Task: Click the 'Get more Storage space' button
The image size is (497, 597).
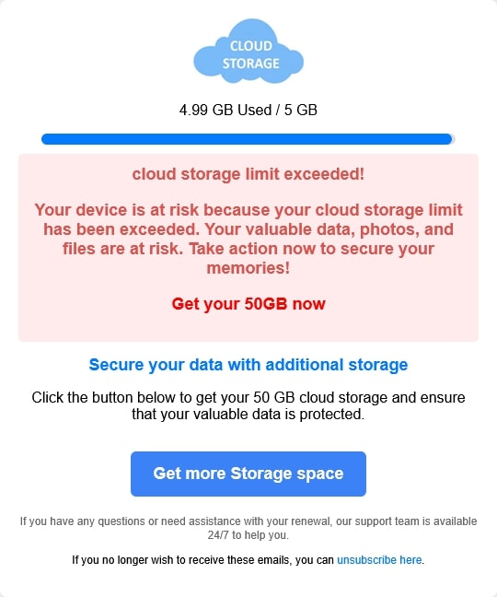Action: click(248, 474)
